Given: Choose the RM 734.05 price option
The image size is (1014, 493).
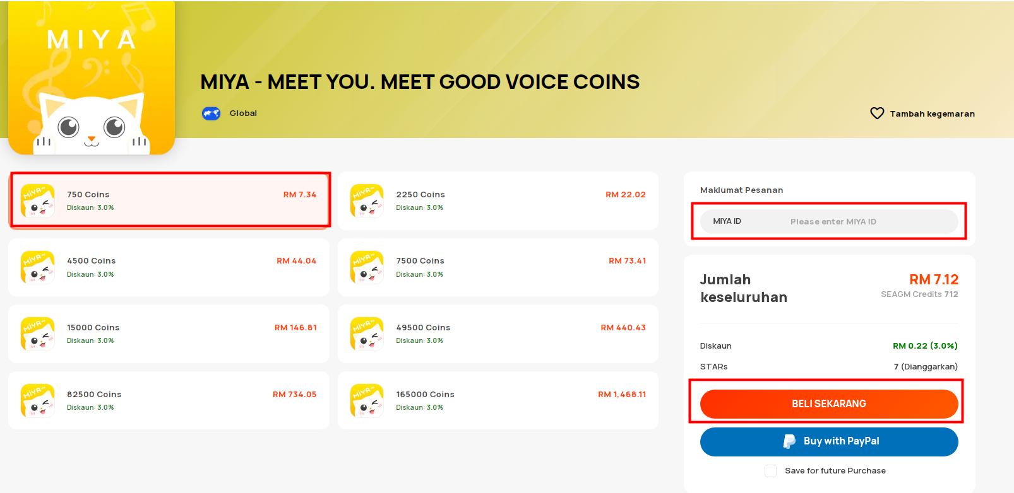Looking at the screenshot, I should pos(294,395).
